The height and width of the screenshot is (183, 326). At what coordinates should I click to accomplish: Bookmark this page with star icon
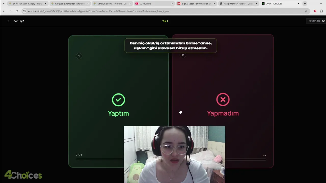tap(306, 11)
